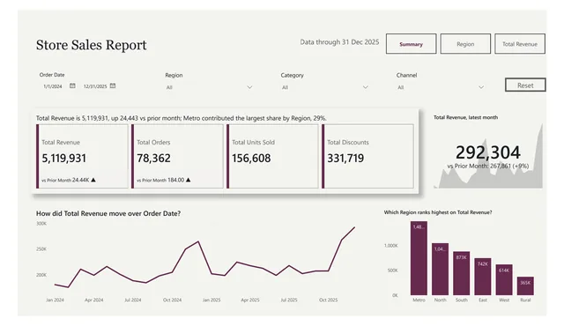
Task: Click the Reset button
Action: tap(525, 85)
